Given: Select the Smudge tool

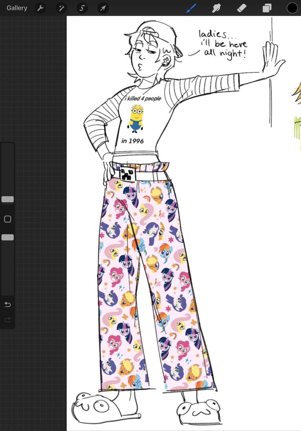Looking at the screenshot, I should coord(217,8).
